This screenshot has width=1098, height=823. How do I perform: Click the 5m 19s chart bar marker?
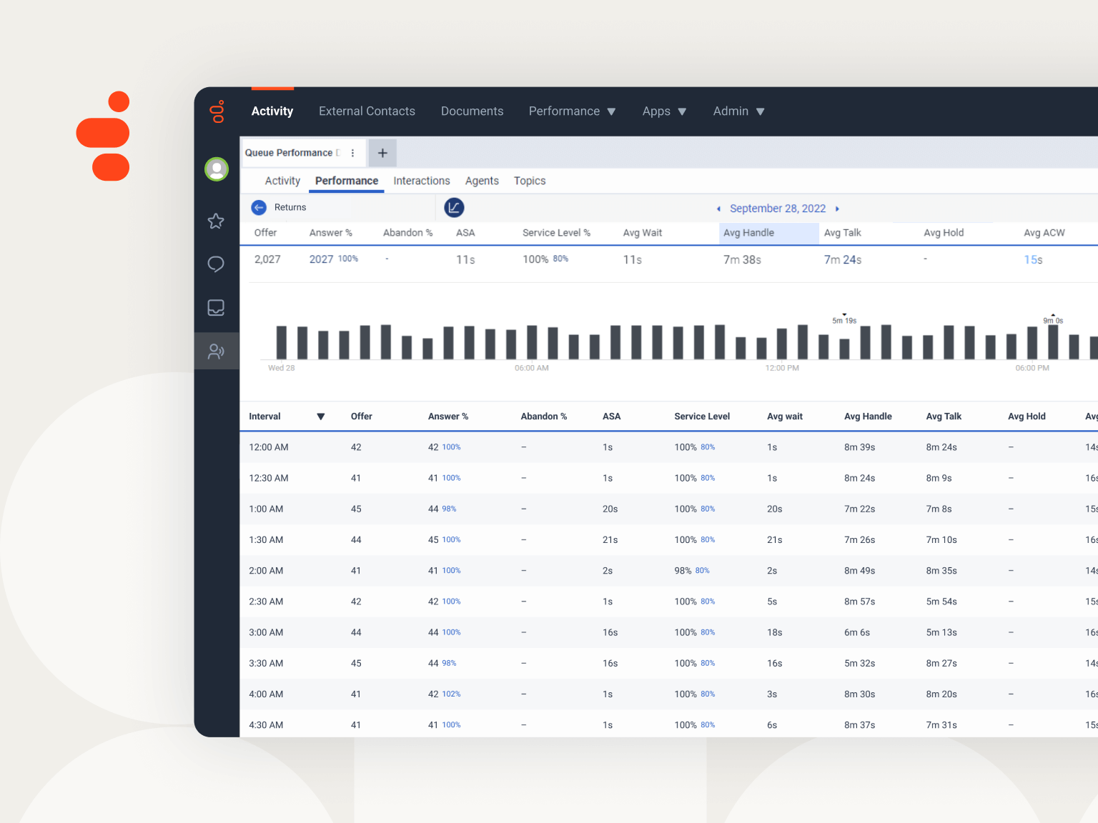[x=844, y=320]
